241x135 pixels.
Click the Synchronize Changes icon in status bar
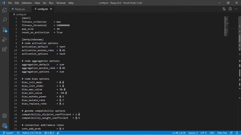coord(18,133)
